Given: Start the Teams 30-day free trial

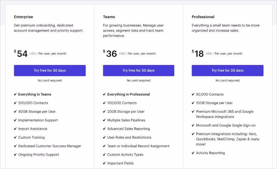Looking at the screenshot, I should [139, 70].
